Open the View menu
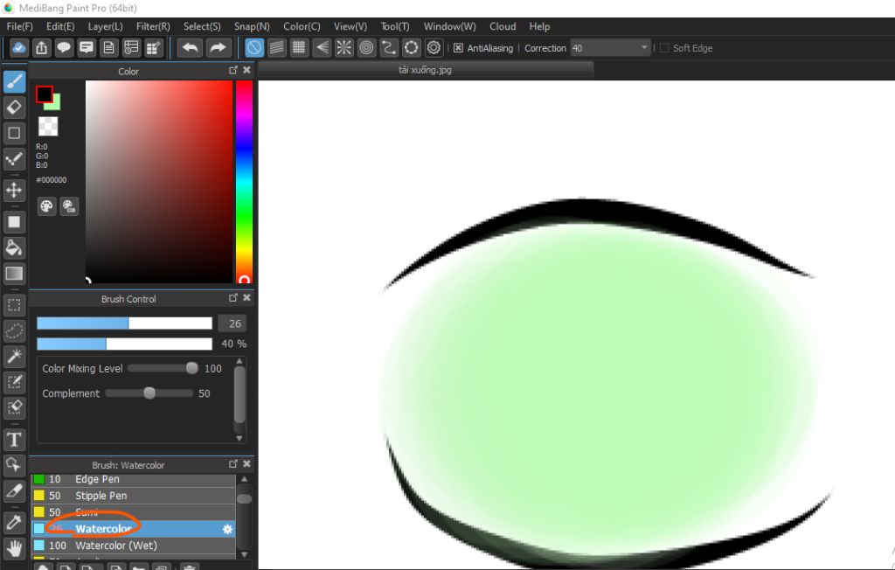The height and width of the screenshot is (570, 895). [x=350, y=26]
